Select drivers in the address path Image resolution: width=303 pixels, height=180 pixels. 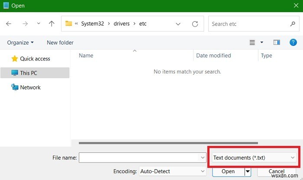[122, 23]
